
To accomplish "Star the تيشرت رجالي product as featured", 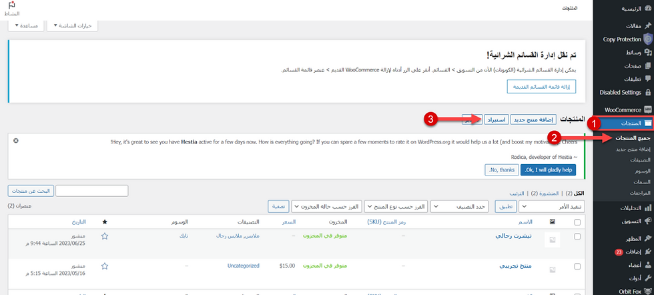I will click(105, 236).
